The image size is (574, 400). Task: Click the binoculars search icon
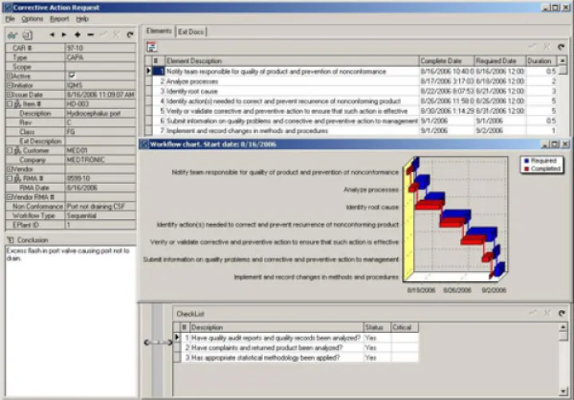11,35
